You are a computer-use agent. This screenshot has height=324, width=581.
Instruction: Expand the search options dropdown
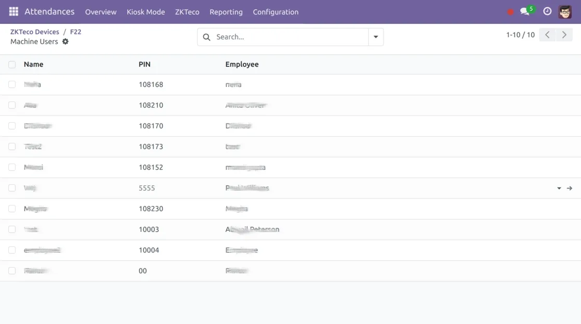coord(376,37)
